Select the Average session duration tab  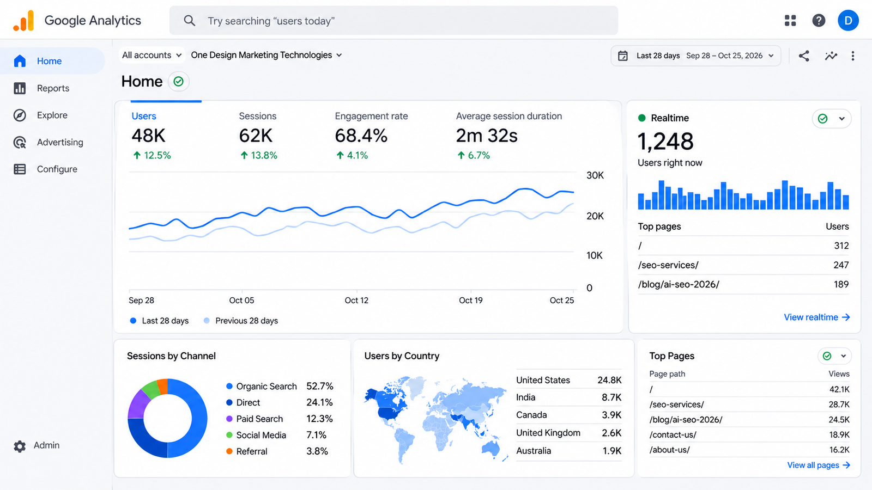509,135
